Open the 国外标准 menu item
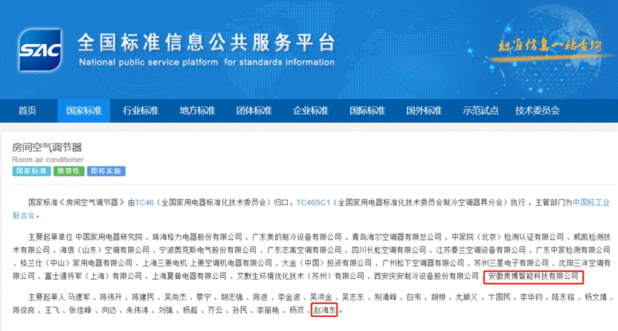The image size is (618, 331). [x=424, y=111]
